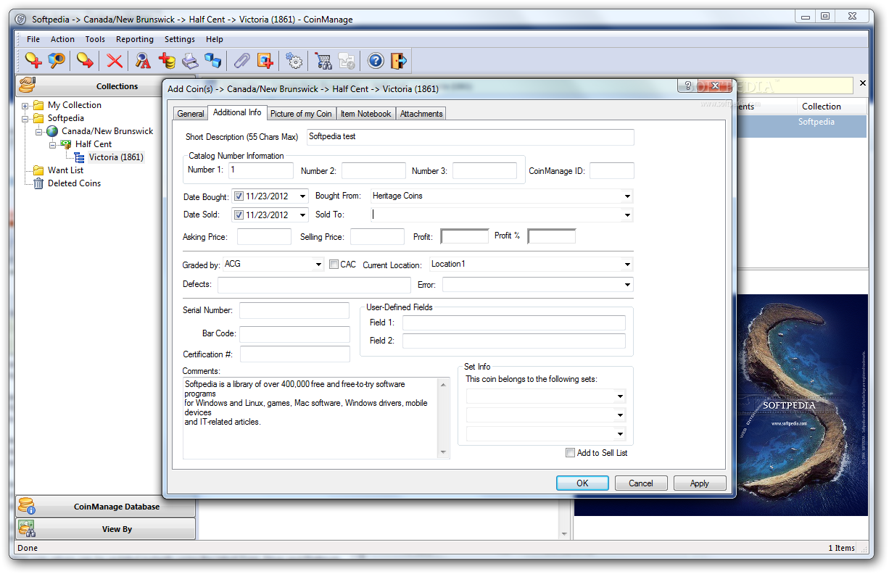
Task: Select Deleted Coins in the tree
Action: coord(74,183)
